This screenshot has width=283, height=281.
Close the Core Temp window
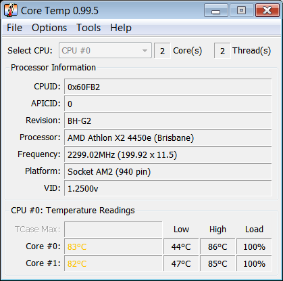[267, 10]
